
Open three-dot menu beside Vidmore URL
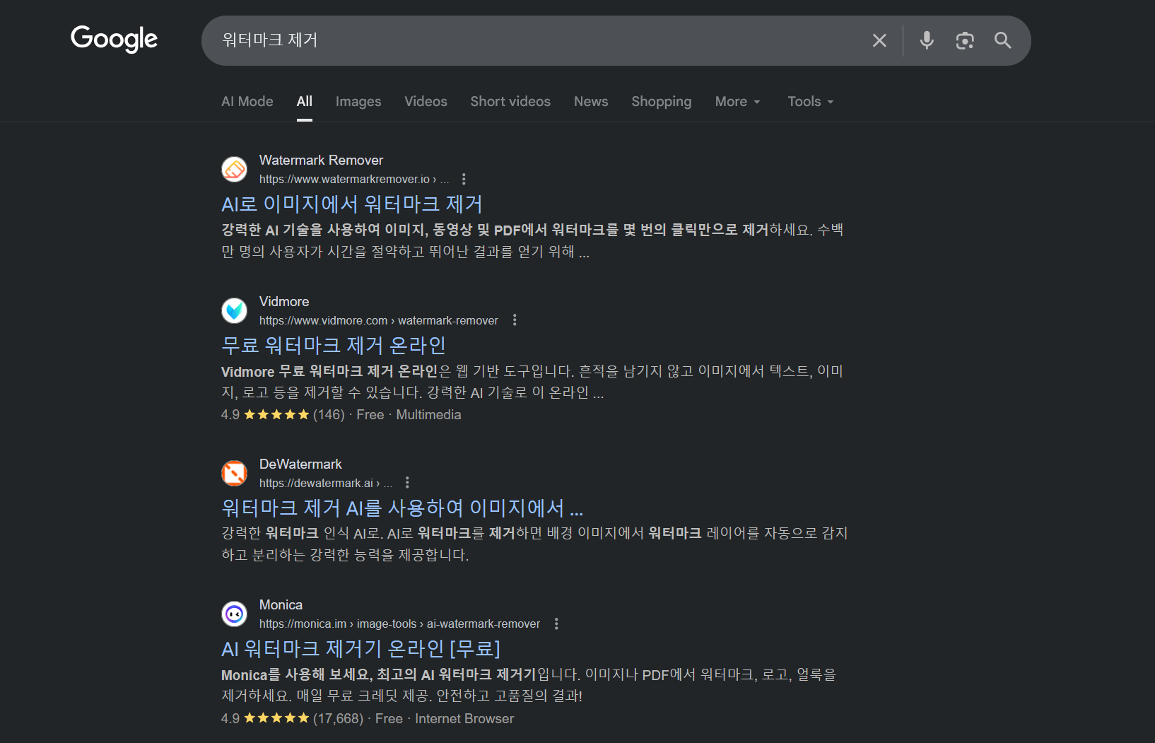coord(515,320)
